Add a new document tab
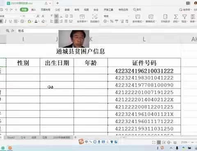This screenshot has width=197, height=151. pyautogui.click(x=57, y=3)
